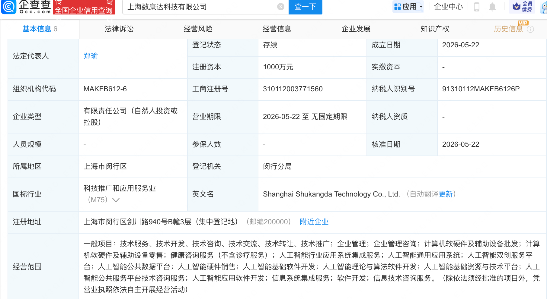Select the tax ID 91310112MAKFB6126P
The height and width of the screenshot is (299, 547).
pyautogui.click(x=481, y=89)
